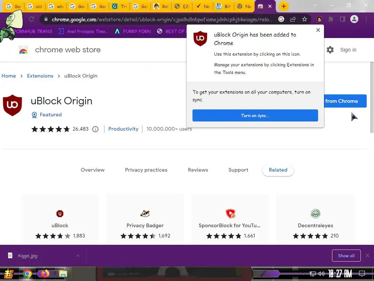Click the share page icon in address bar
Screen dimensions: 374x281
coord(293,19)
